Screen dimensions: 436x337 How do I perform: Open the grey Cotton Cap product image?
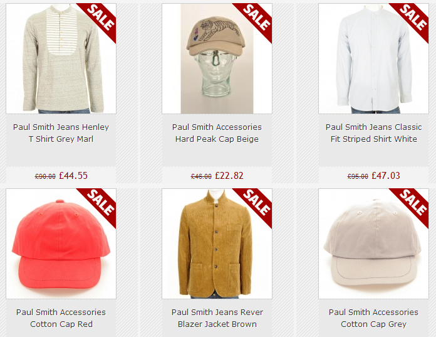pyautogui.click(x=373, y=243)
